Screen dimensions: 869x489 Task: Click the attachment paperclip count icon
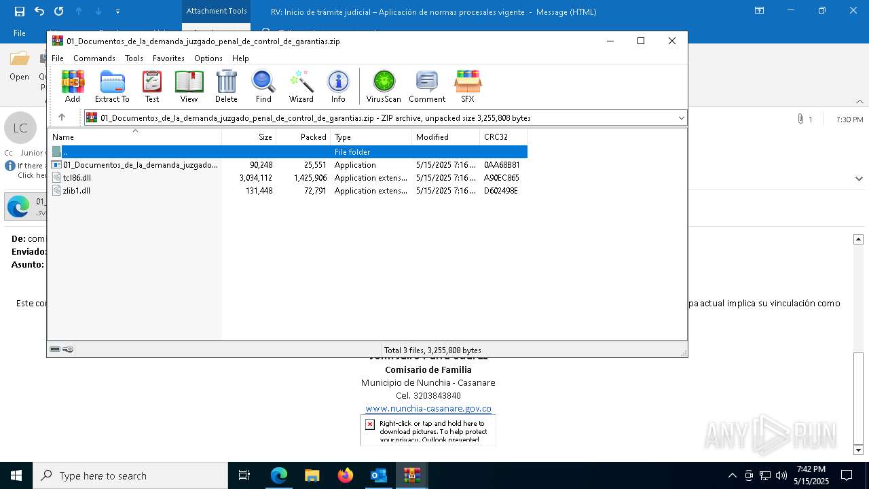click(805, 119)
